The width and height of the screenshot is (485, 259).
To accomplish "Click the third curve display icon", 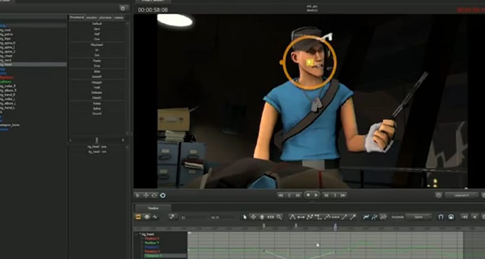I will click(383, 217).
